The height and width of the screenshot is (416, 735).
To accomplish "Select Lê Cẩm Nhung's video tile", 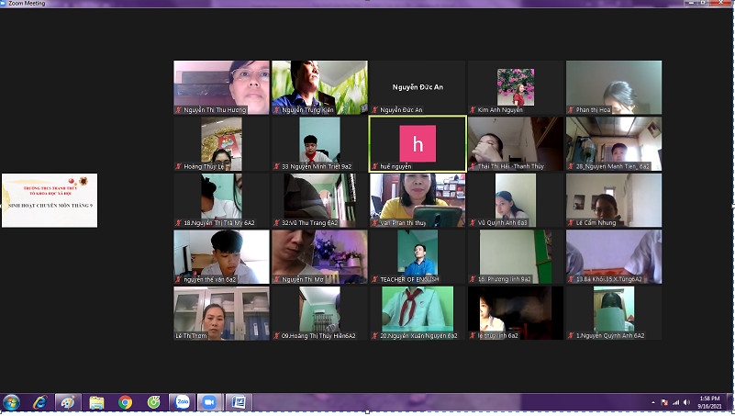I will [613, 199].
